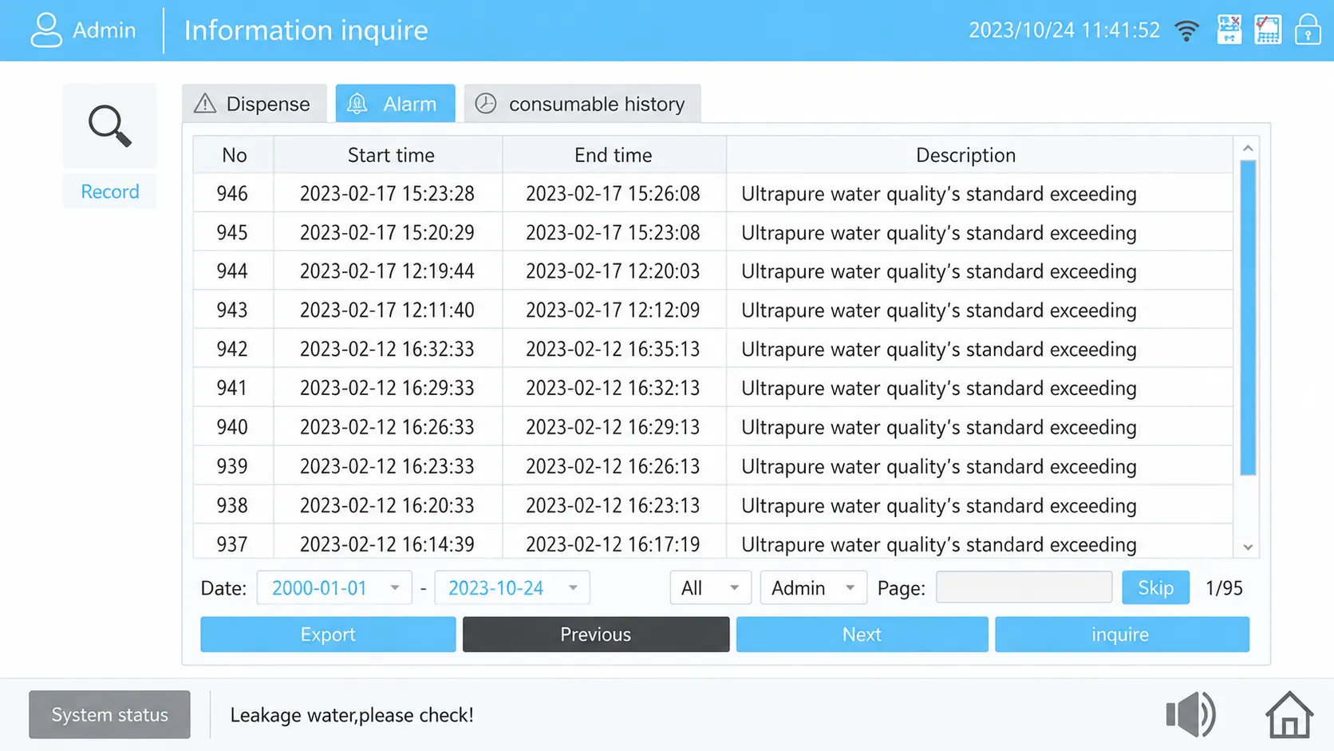Click the inquire button
This screenshot has height=751, width=1334.
[1122, 634]
